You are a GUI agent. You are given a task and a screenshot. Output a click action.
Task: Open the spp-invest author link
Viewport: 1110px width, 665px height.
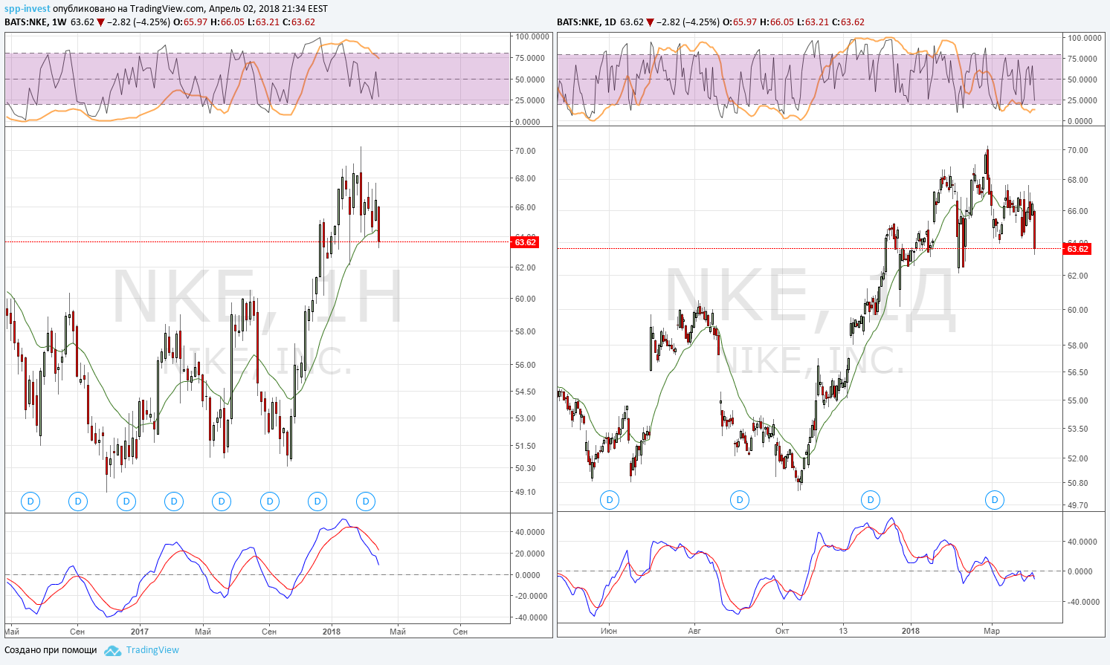[x=28, y=9]
